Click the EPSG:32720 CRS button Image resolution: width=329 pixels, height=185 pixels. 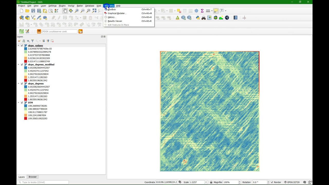(292, 182)
